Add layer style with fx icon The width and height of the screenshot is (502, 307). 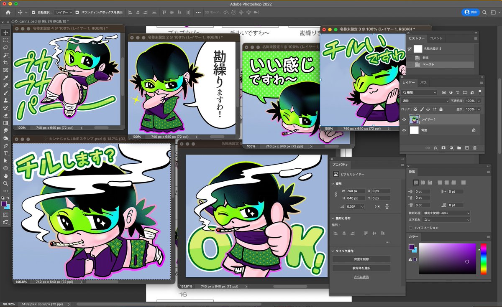point(435,148)
